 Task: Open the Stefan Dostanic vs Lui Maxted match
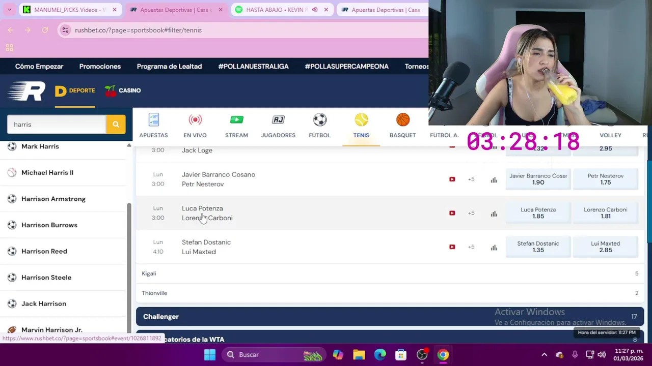(x=206, y=247)
